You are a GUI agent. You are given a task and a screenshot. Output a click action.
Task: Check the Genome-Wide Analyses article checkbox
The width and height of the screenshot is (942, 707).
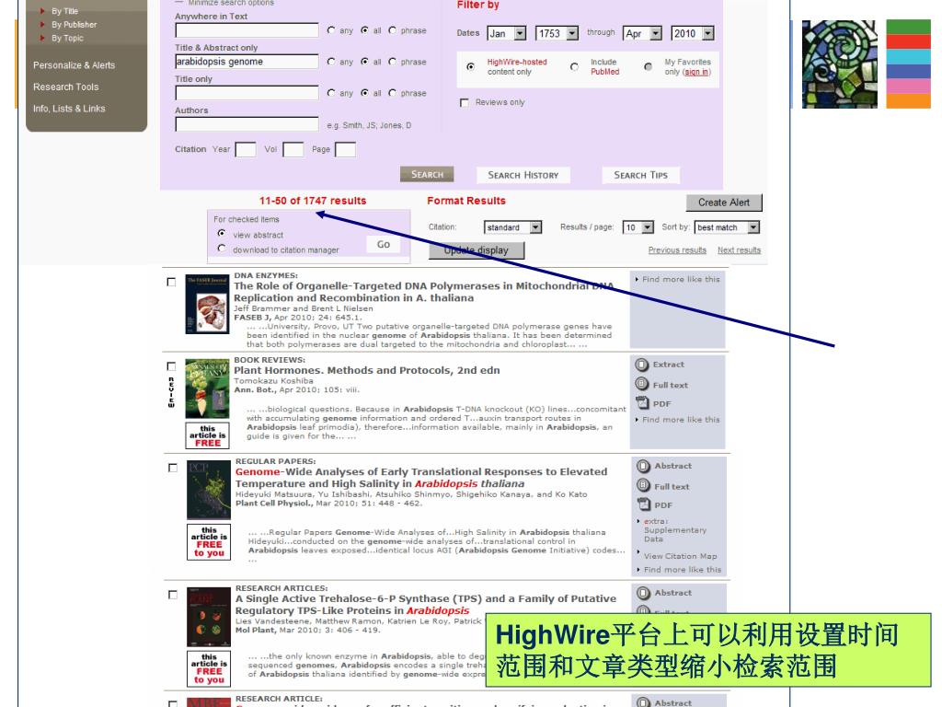click(172, 468)
